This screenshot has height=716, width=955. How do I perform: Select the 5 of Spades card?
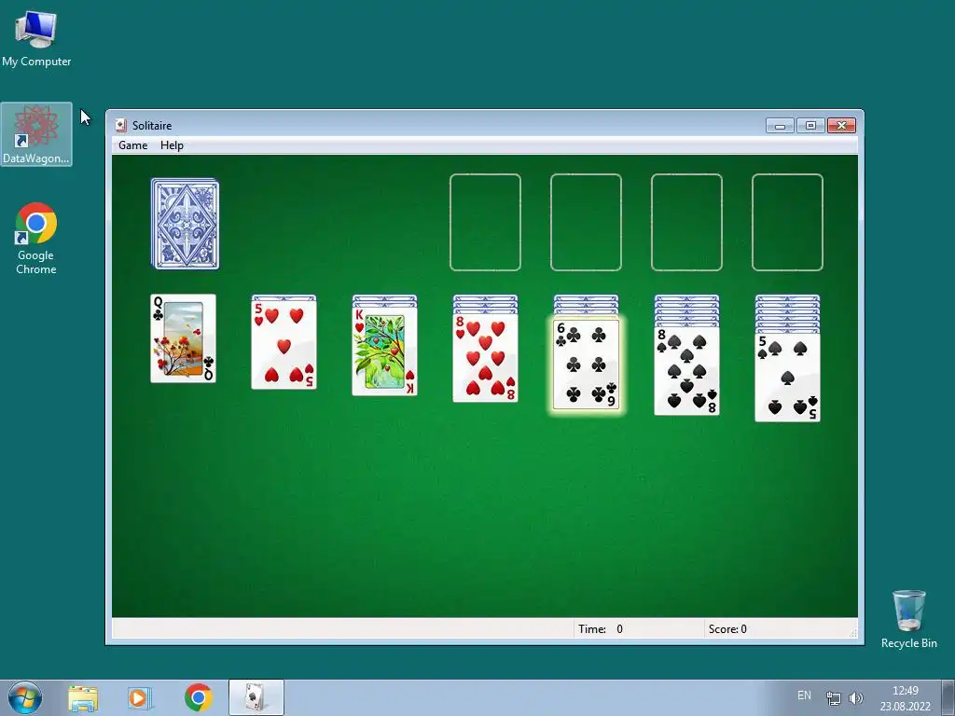pyautogui.click(x=787, y=377)
